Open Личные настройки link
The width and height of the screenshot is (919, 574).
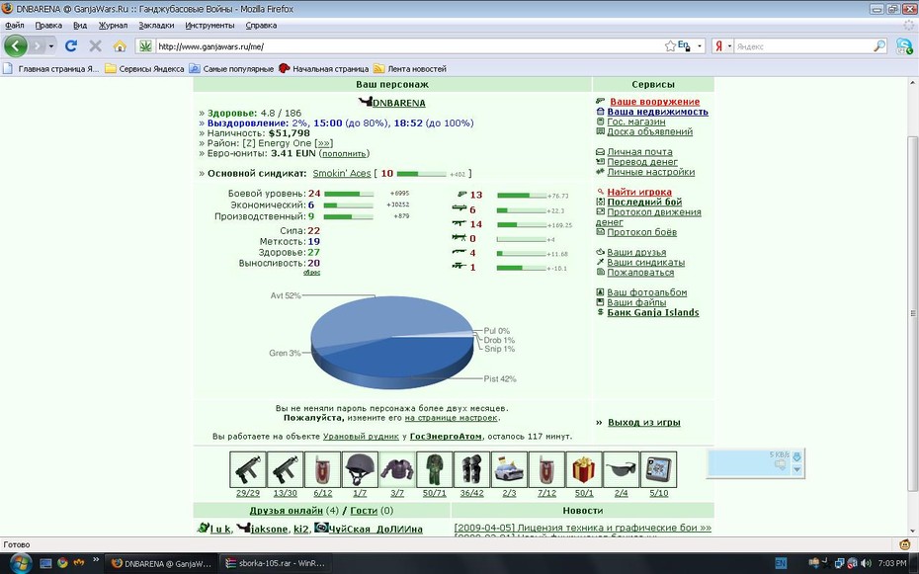pyautogui.click(x=650, y=172)
